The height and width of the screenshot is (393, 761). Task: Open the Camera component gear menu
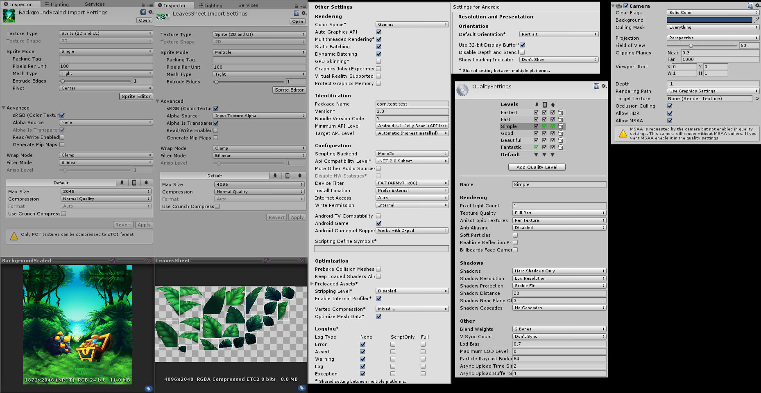coord(758,6)
